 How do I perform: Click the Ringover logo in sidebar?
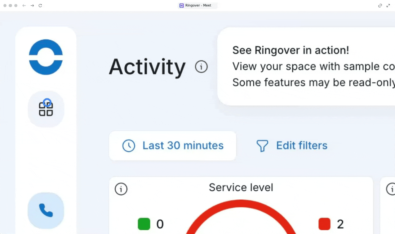click(46, 57)
